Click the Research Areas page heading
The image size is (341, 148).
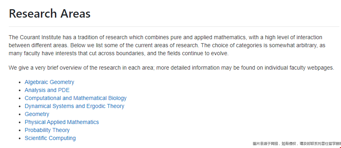50,14
